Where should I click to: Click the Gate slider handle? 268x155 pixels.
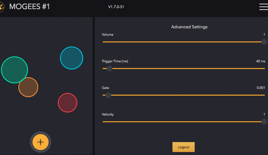pyautogui.click(x=108, y=95)
